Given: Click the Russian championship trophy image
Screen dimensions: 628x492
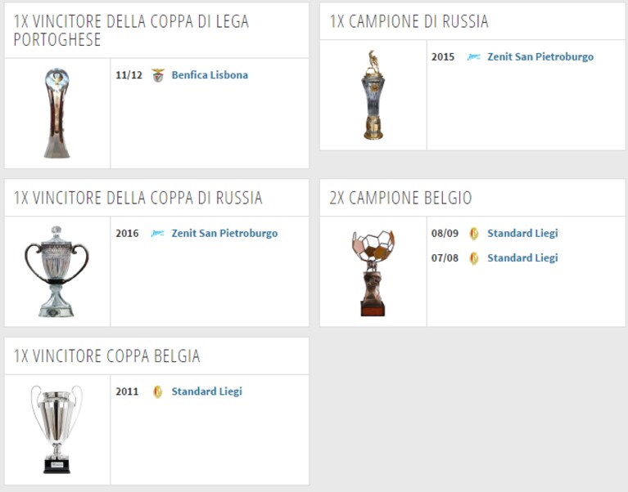Looking at the screenshot, I should 373,95.
